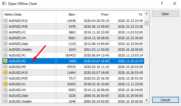The image size is (181, 106).
Task: Click the Open Offline Chart title bar icon
Action: [x=4, y=3]
